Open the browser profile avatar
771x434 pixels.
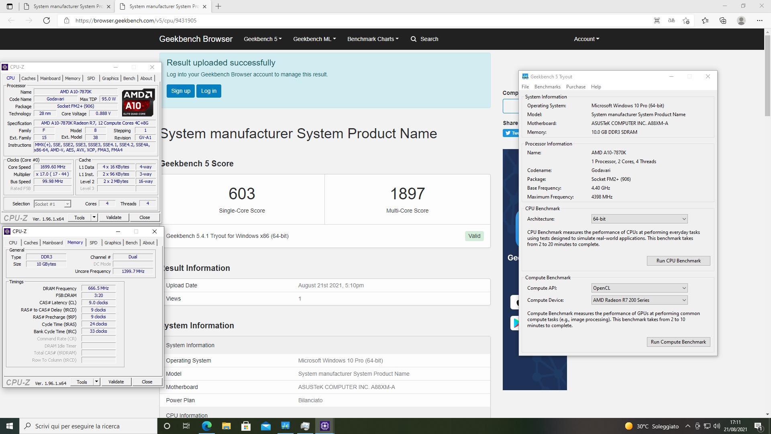(741, 20)
